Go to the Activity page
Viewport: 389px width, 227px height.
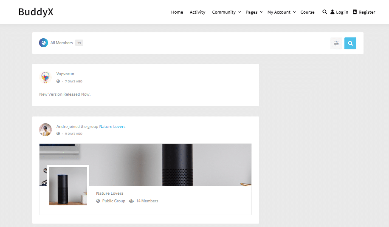point(197,12)
